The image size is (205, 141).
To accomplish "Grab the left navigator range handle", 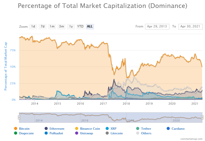I will point(19,117).
